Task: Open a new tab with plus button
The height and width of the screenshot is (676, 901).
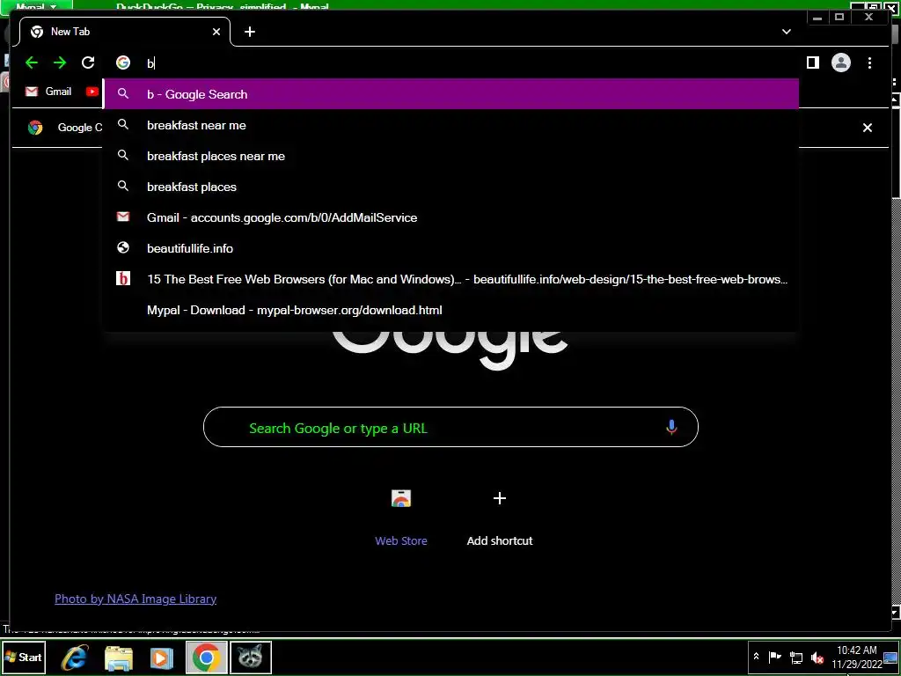Action: (249, 32)
